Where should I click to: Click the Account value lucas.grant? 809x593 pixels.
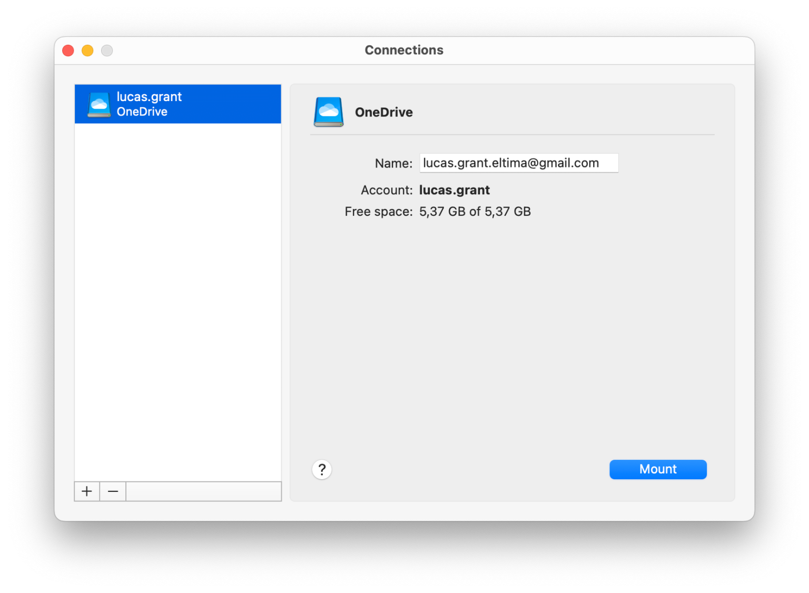[454, 190]
